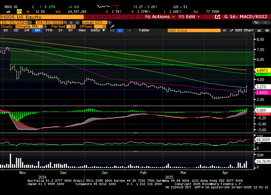Image resolution: width=271 pixels, height=195 pixels.
Task: Click the start date field 10/30/2024
Action: click(x=14, y=22)
